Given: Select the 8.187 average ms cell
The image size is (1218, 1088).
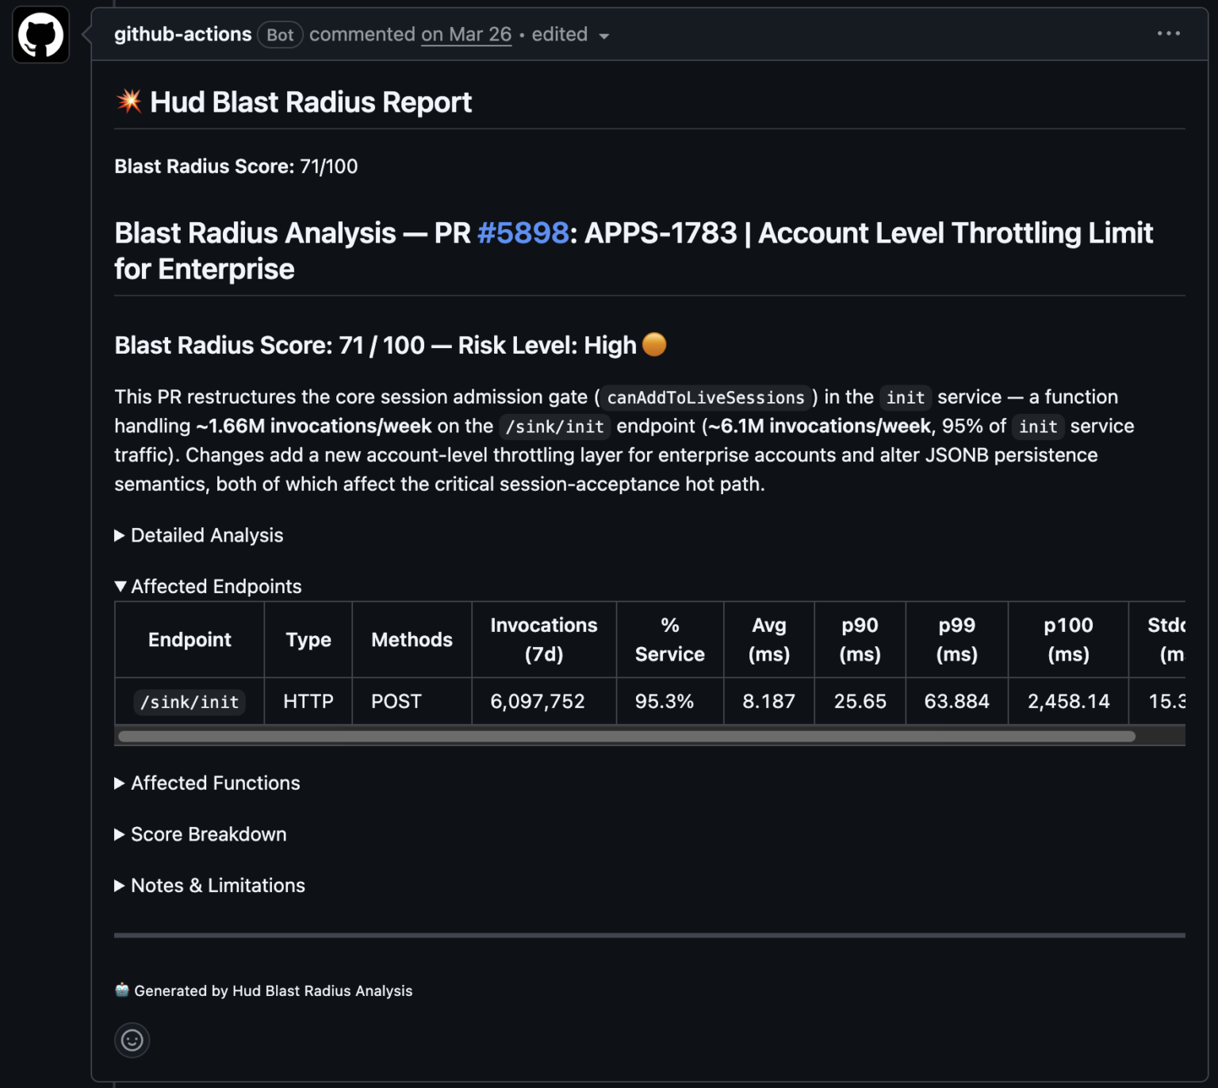Looking at the screenshot, I should click(769, 702).
